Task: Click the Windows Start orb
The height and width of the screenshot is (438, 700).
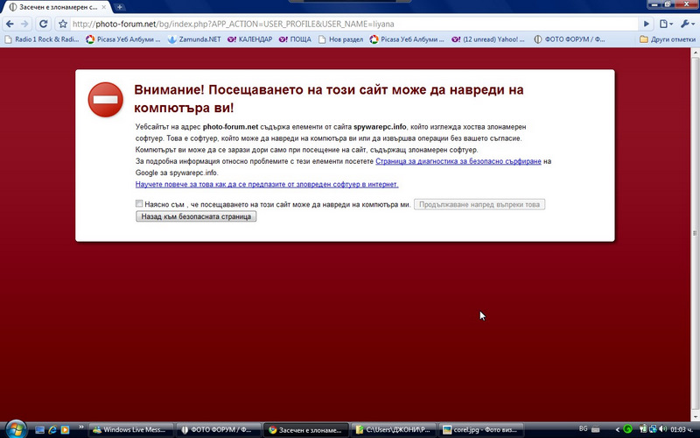Action: [x=12, y=429]
